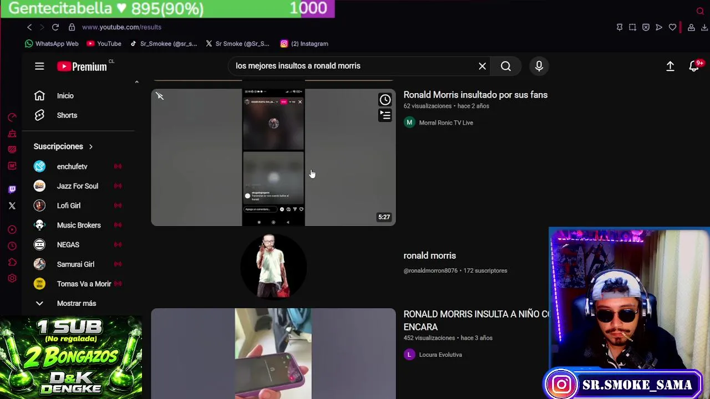Viewport: 710px width, 399px height.
Task: Open the Twitch icon in browser sidebar
Action: point(12,189)
